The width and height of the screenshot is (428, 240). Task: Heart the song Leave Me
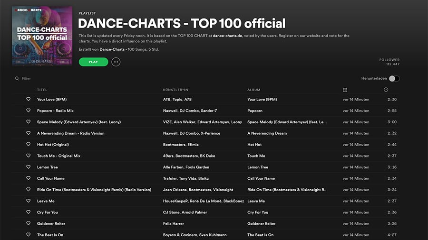click(29, 201)
